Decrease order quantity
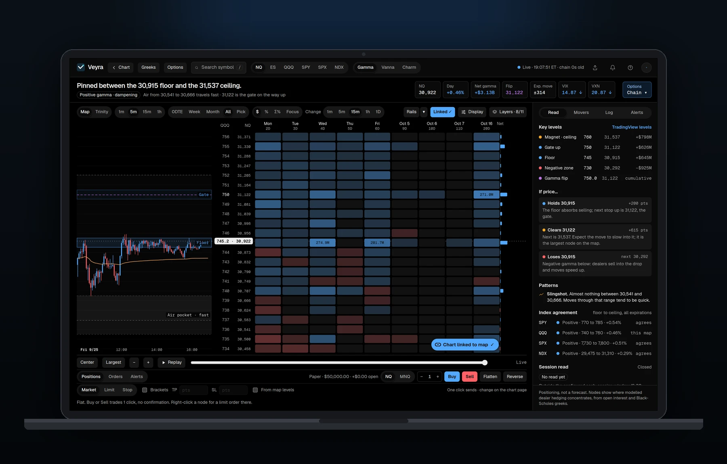 (x=422, y=376)
